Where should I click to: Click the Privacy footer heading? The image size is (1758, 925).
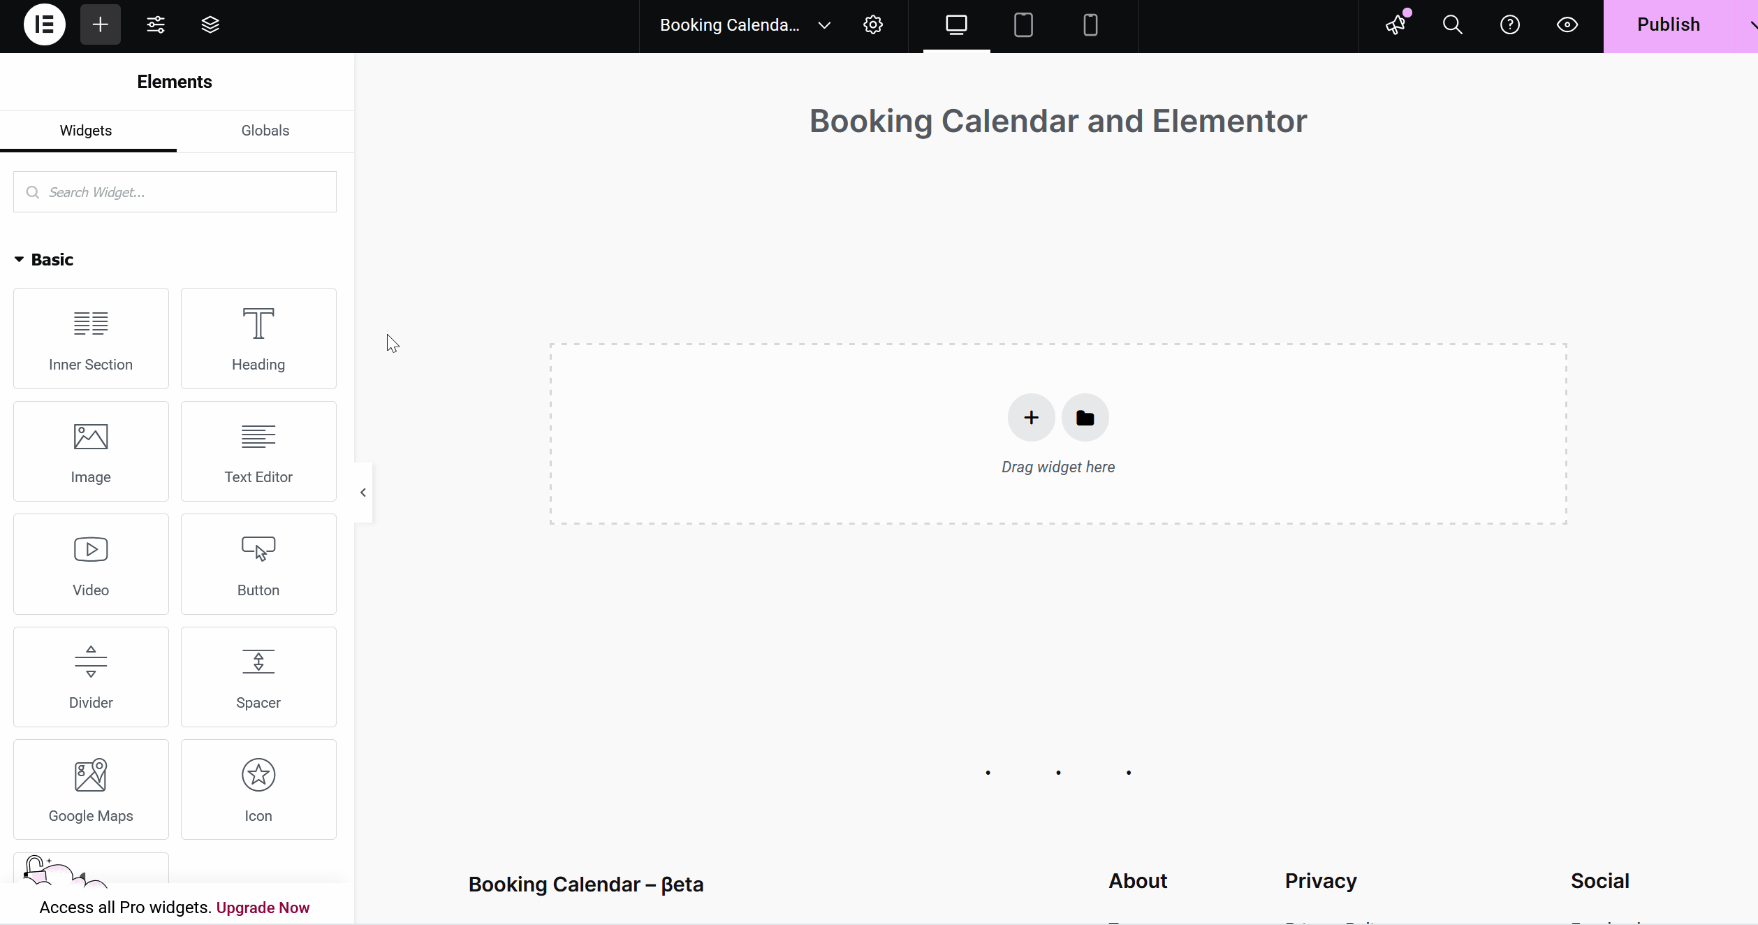click(x=1321, y=881)
